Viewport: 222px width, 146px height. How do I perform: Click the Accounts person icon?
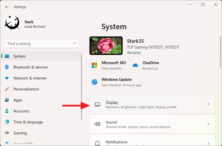[x=7, y=111]
